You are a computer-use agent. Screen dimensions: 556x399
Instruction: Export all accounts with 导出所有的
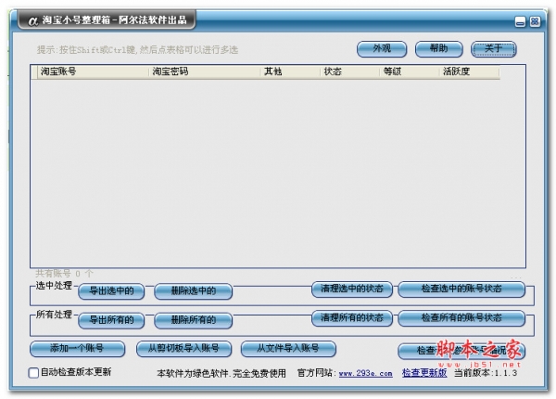click(x=111, y=320)
